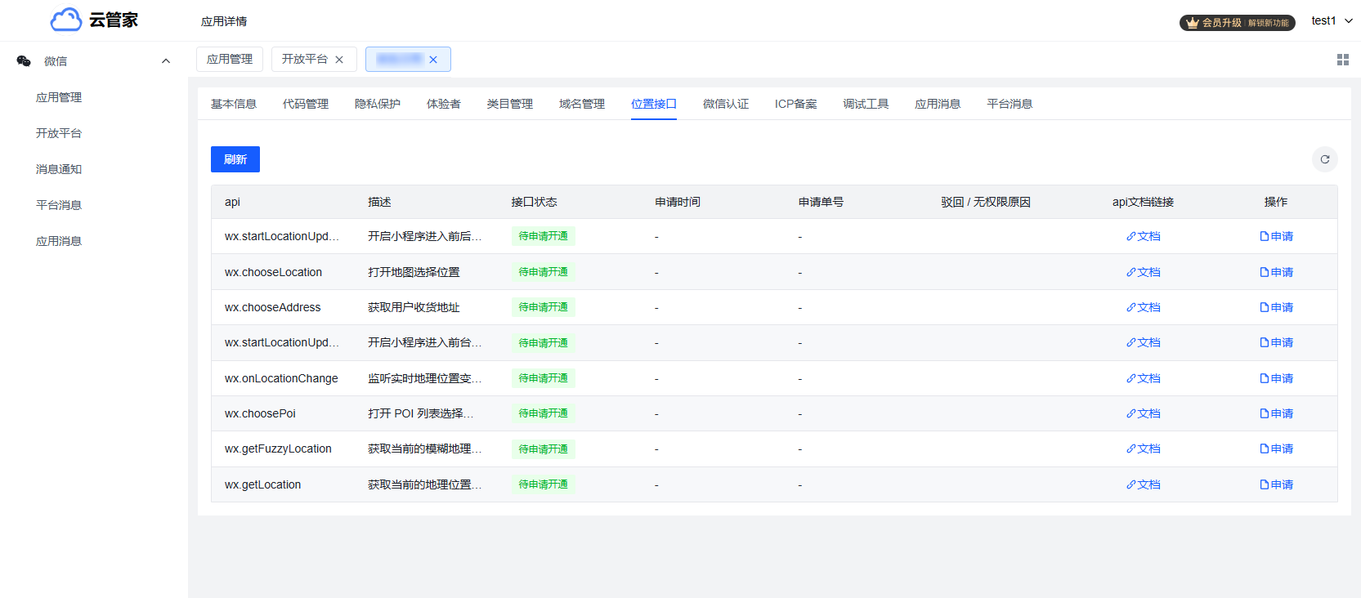The image size is (1361, 598).
Task: Switch to the 微信认证 tab
Action: coord(726,104)
